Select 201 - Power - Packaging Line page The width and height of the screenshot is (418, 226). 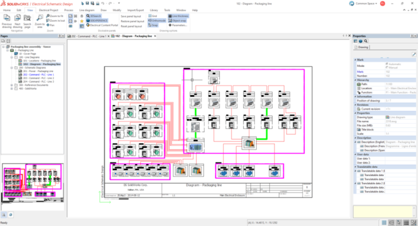(x=38, y=71)
